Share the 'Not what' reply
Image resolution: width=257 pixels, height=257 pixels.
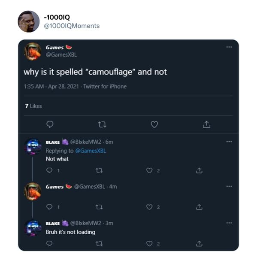click(x=199, y=170)
